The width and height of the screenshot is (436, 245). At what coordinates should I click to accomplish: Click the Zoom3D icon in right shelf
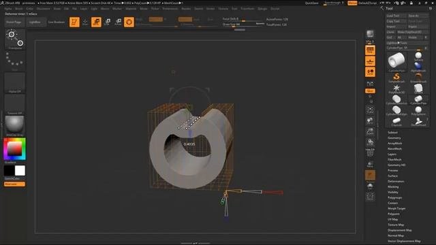pos(370,131)
